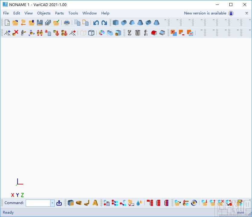The height and width of the screenshot is (217, 252).
Task: Click the gray stepped tool icon
Action: click(x=146, y=33)
